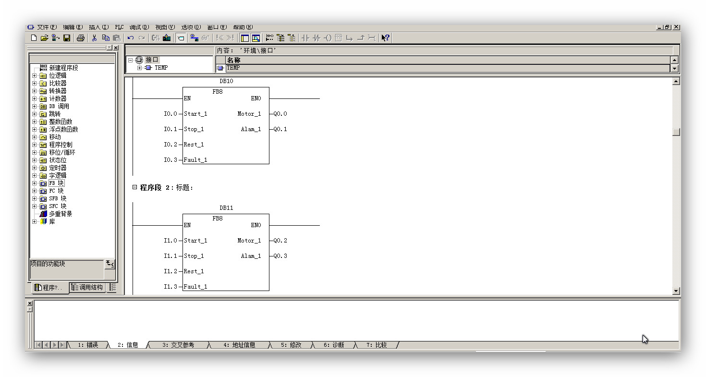Click the Download to PLC icon
Viewport: 706px width, 377px height.
[x=167, y=38]
